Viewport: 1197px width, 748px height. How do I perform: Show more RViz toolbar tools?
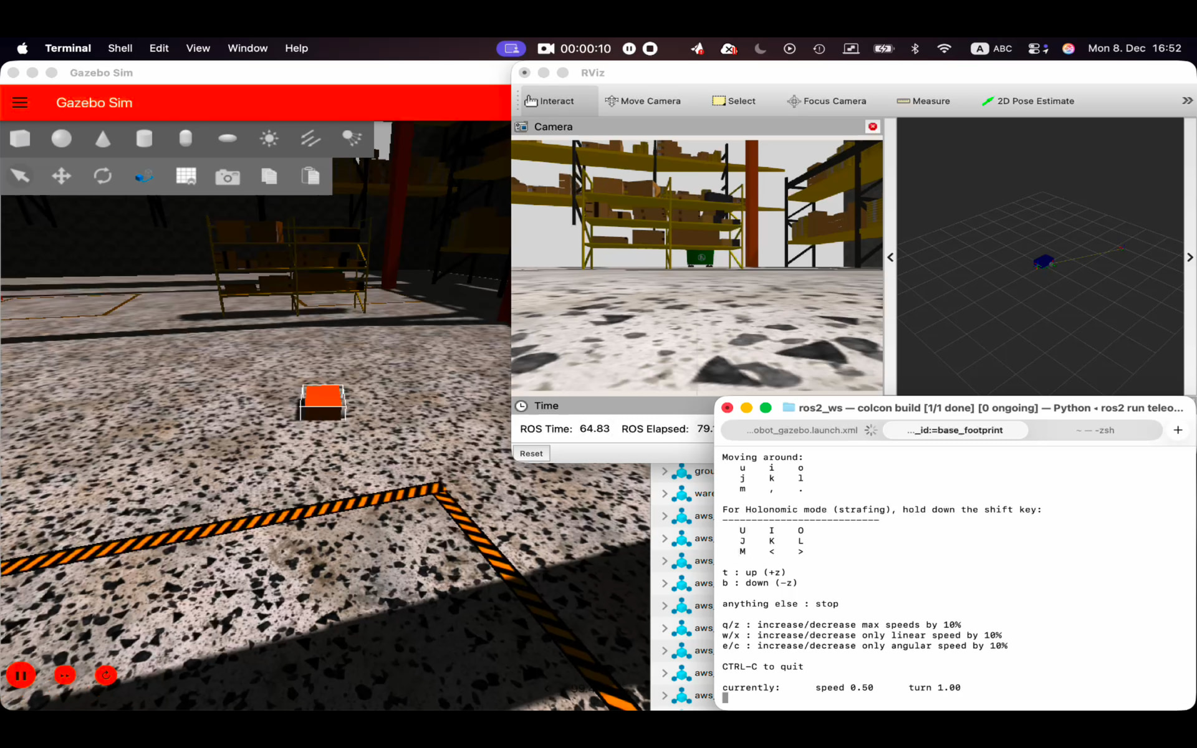coord(1187,101)
